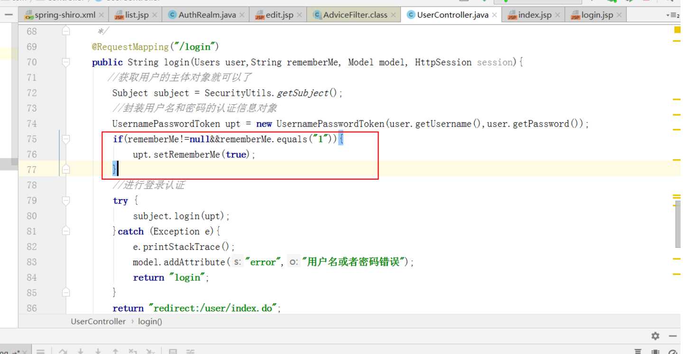Show the hidden tabs dropdown list
The image size is (691, 354).
point(672,15)
